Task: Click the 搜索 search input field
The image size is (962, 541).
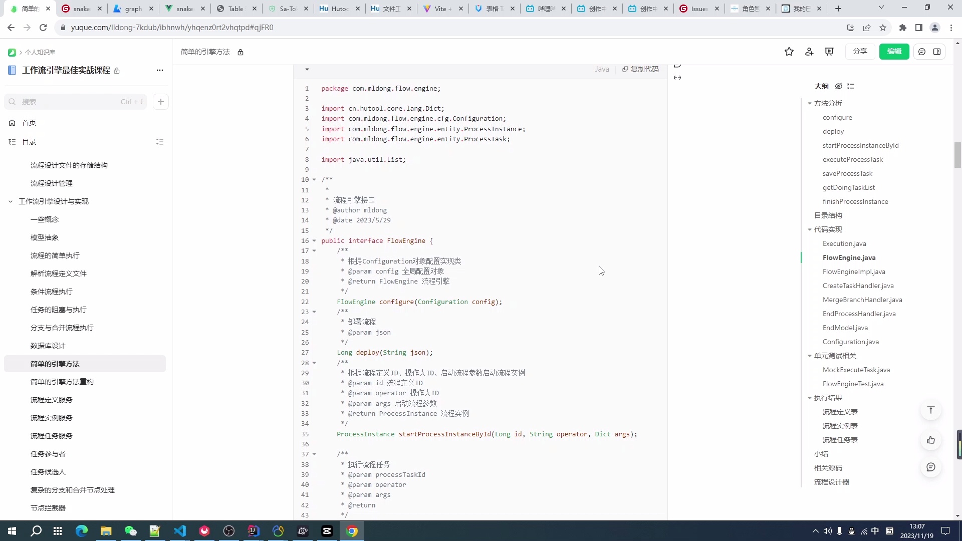Action: [70, 102]
